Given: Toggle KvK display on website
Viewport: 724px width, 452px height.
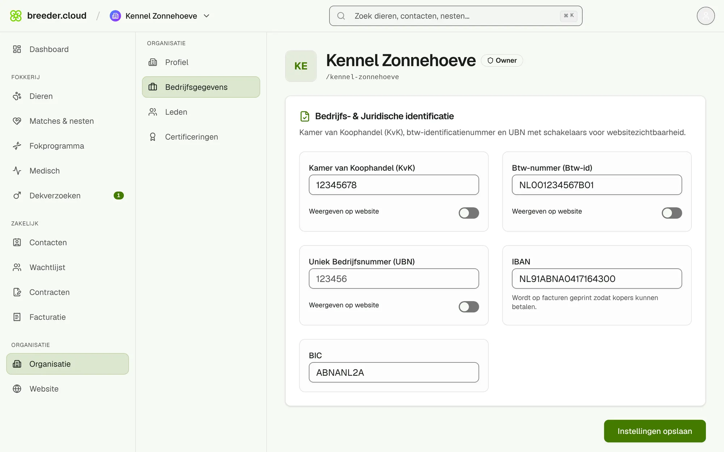Looking at the screenshot, I should coord(469,213).
